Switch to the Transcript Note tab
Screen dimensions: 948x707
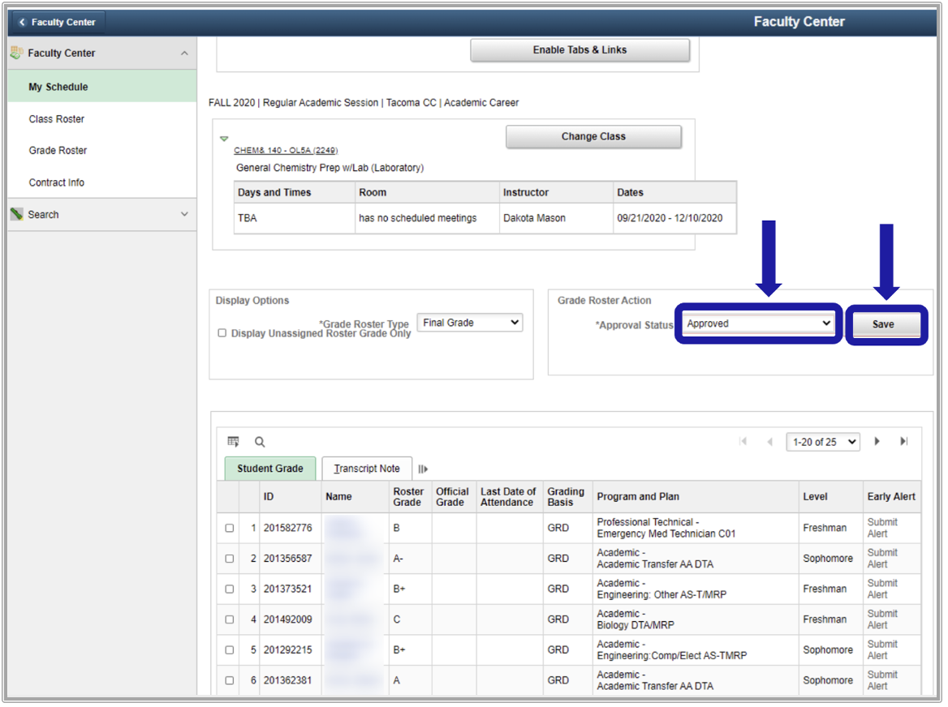click(x=367, y=469)
